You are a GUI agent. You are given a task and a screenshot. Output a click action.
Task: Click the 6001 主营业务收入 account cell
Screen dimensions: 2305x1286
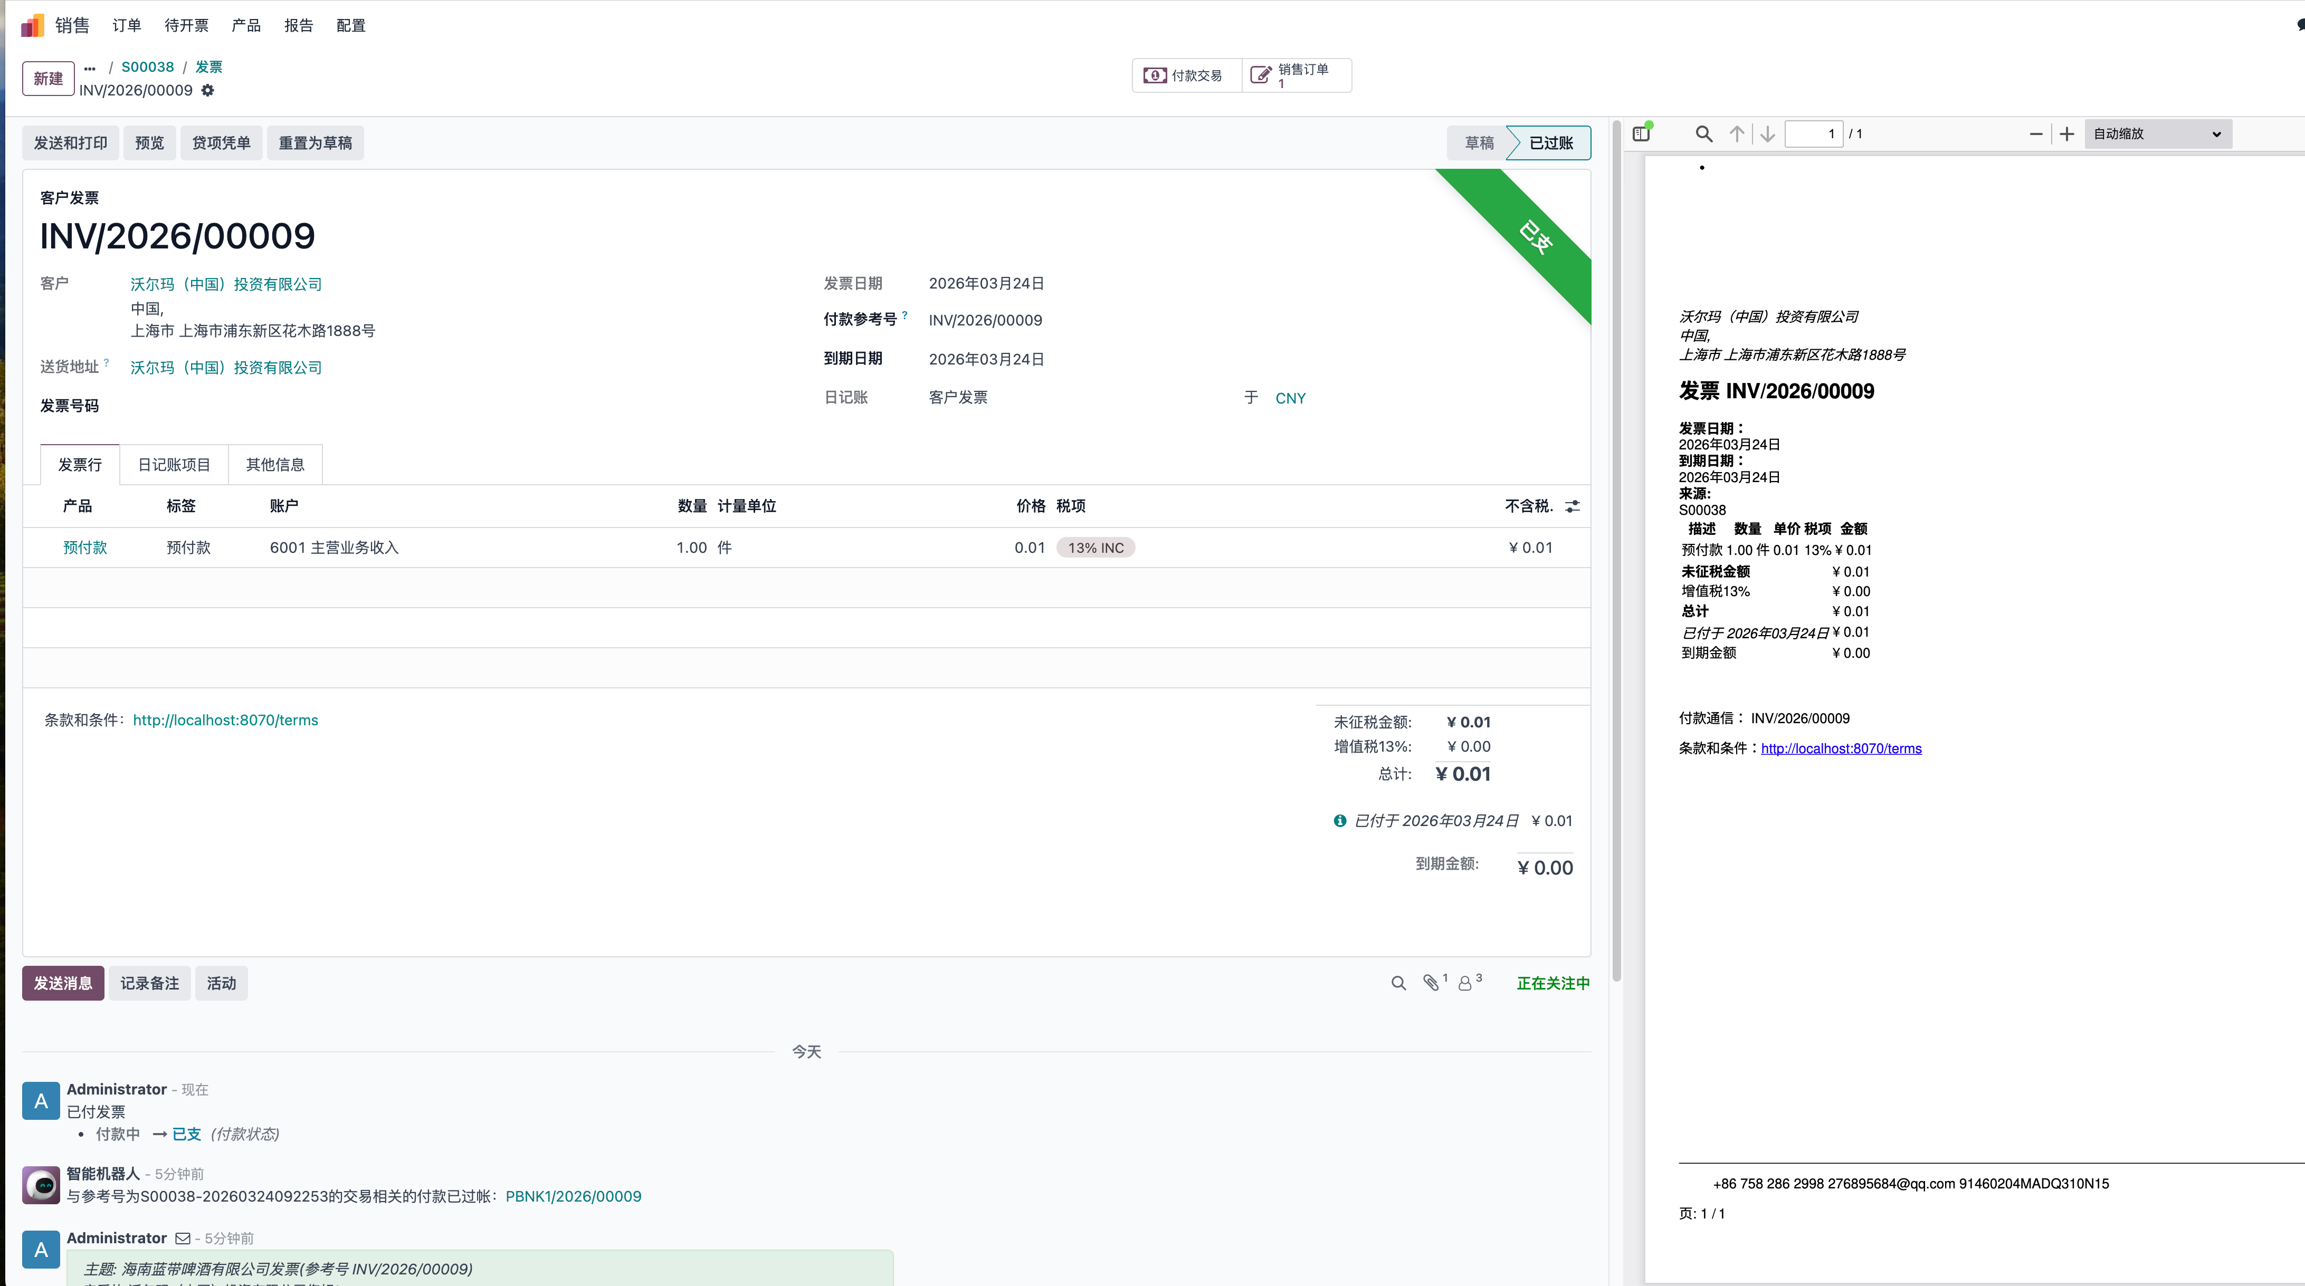[334, 548]
